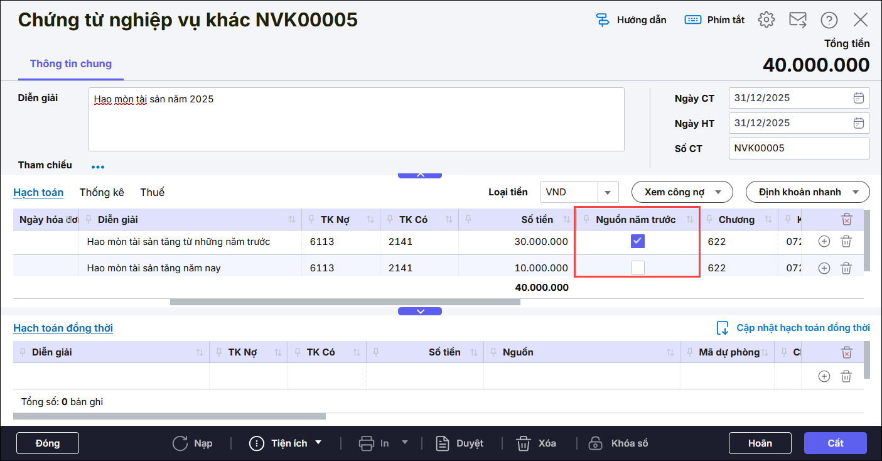Uncheck Nguồn năm trước for first row

[637, 241]
